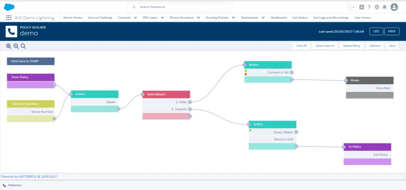The height and width of the screenshot is (190, 406).
Task: Click the global actions plus icon
Action: (362, 7)
